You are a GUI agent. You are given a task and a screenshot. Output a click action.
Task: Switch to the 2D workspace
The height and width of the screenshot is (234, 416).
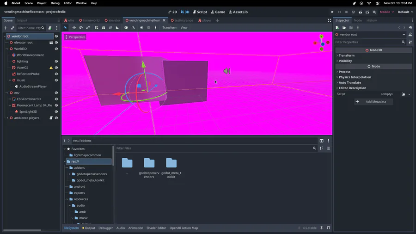click(172, 12)
